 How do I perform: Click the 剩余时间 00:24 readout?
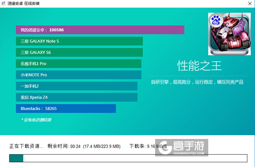64,146
